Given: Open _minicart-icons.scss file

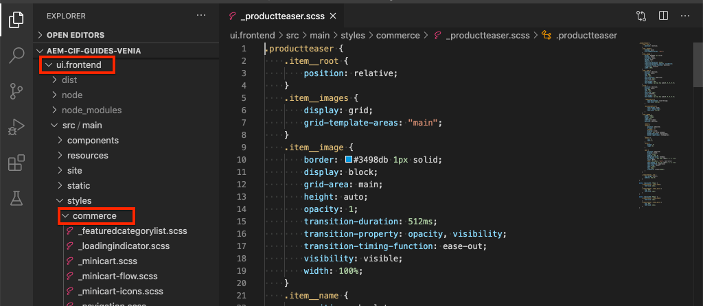Looking at the screenshot, I should point(120,291).
